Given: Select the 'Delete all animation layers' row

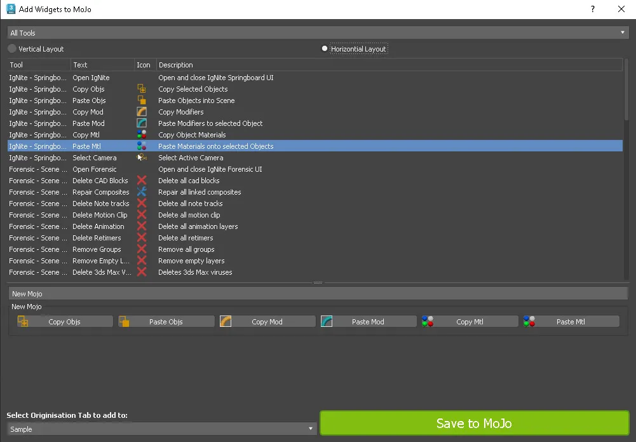Looking at the screenshot, I should (x=315, y=226).
